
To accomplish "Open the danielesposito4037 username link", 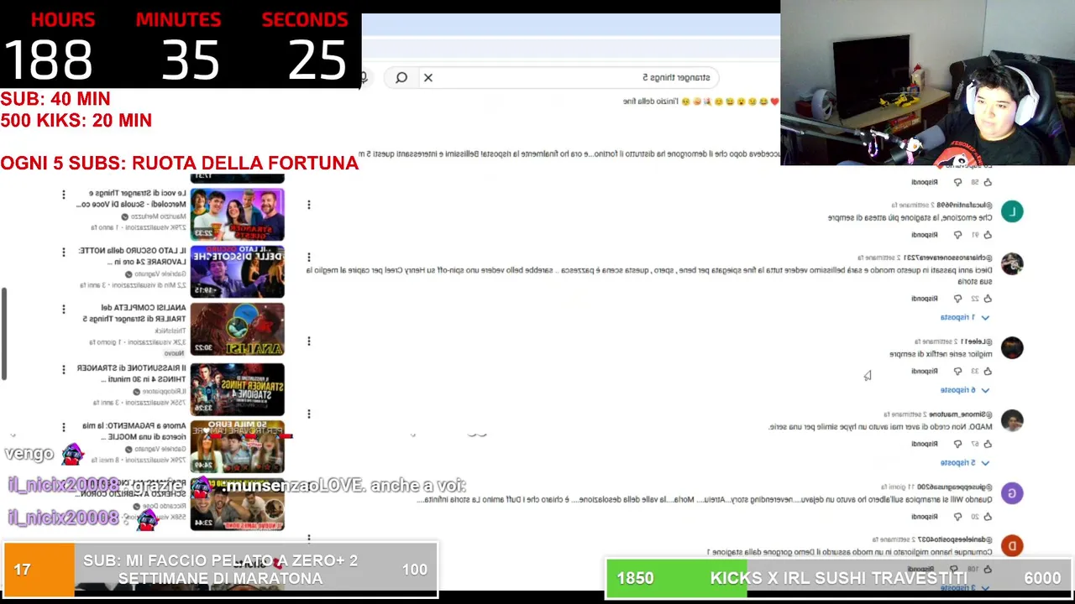I will [953, 539].
